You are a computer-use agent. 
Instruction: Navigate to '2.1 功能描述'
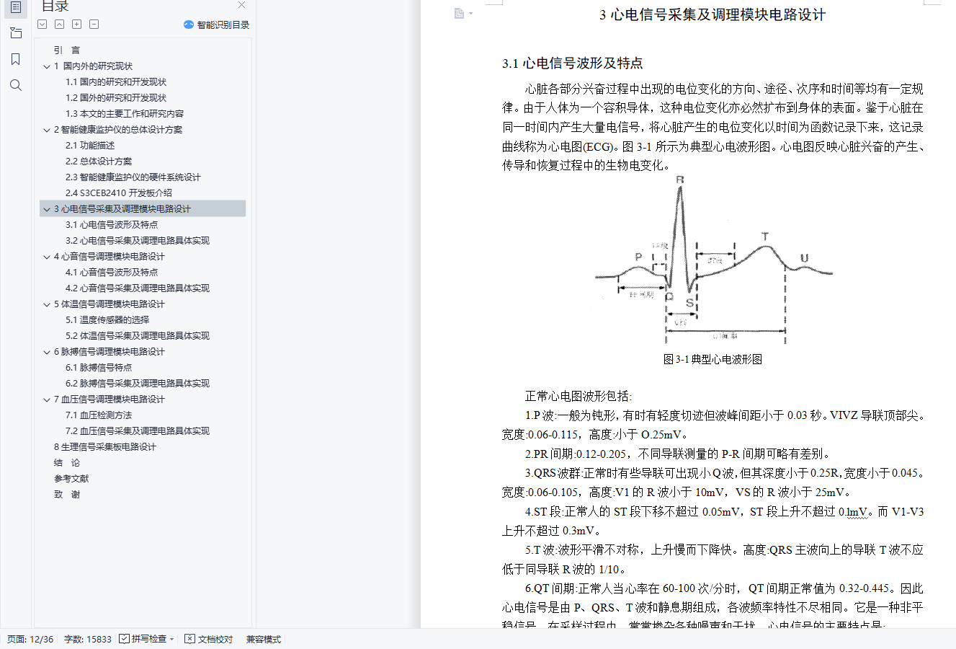point(90,146)
